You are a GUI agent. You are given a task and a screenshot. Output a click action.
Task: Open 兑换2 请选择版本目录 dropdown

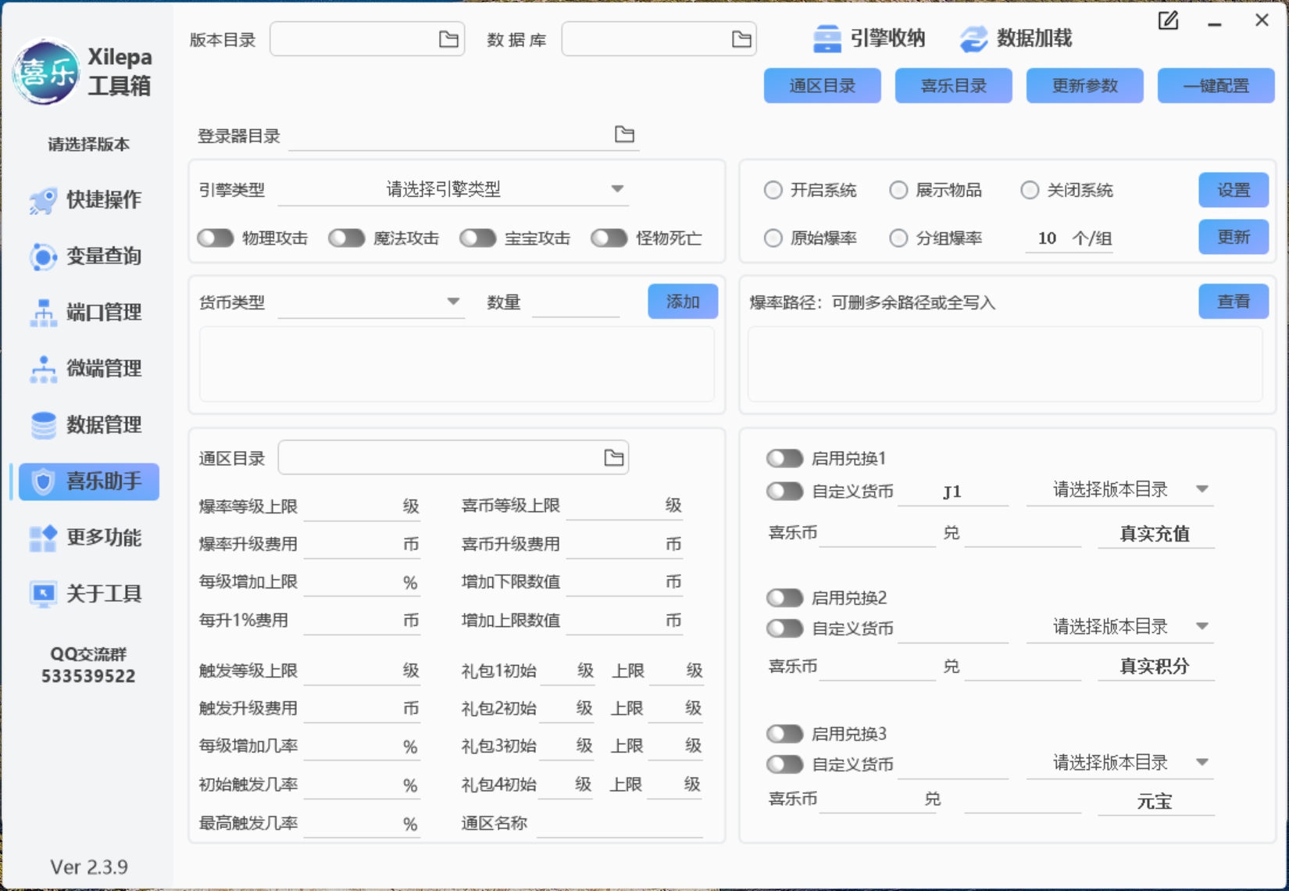(1120, 627)
